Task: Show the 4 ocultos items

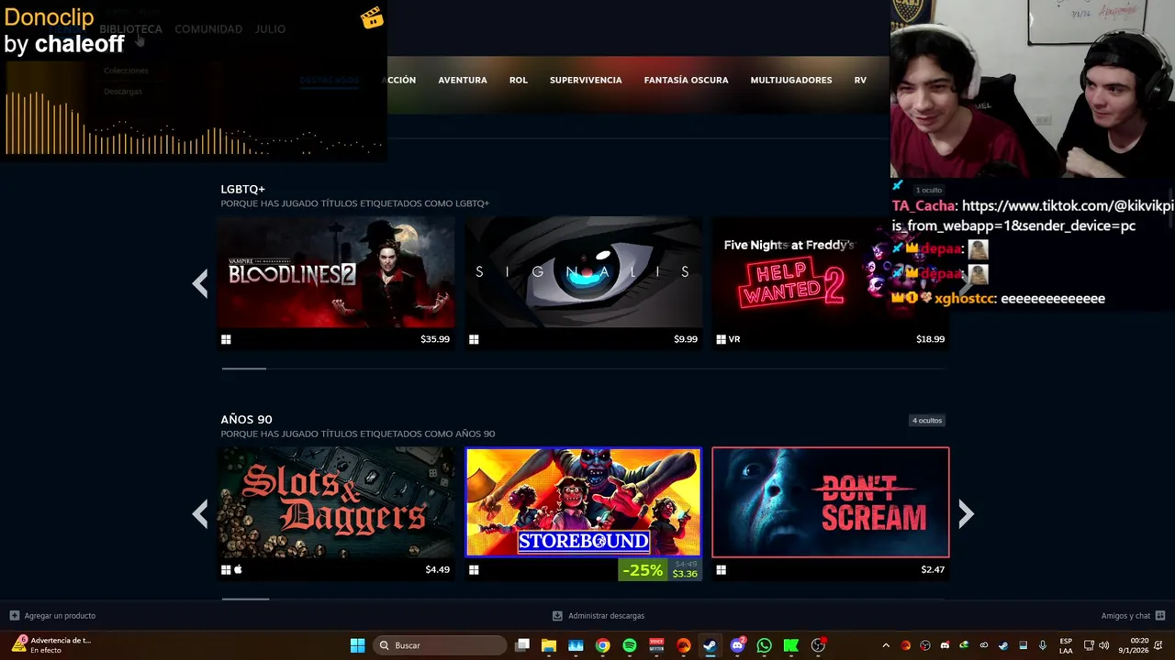Action: (927, 421)
